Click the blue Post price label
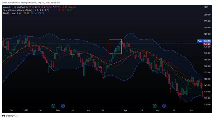 click(200, 41)
